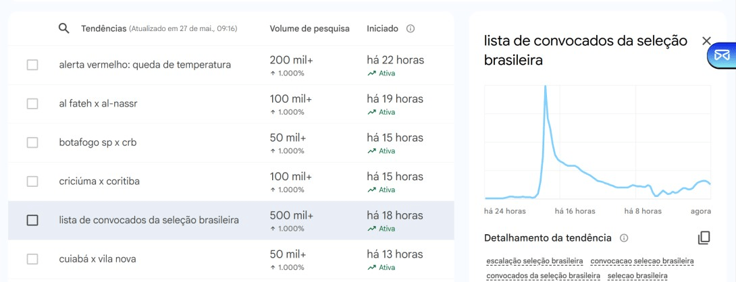Check the alerta vermelho: queda de temperatura checkbox
This screenshot has width=736, height=282.
[32, 65]
